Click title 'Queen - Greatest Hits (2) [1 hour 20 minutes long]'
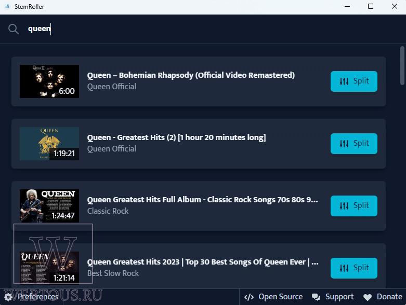This screenshot has width=406, height=305. (x=176, y=137)
